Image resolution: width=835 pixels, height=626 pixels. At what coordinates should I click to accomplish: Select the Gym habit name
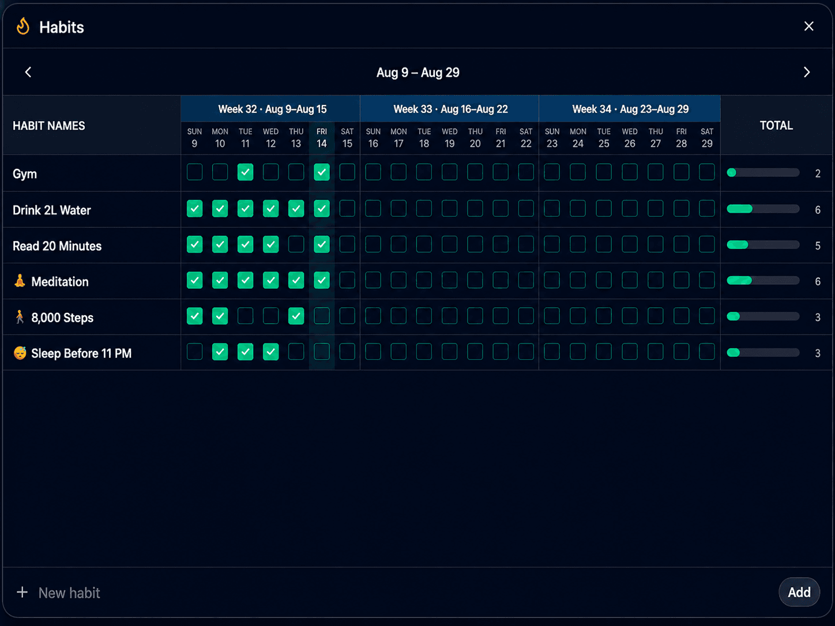click(25, 174)
